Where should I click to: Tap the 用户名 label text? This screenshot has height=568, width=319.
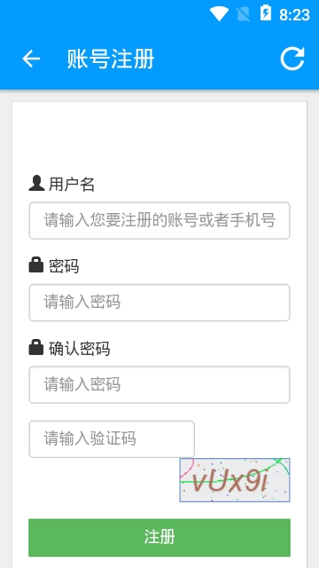coord(72,185)
